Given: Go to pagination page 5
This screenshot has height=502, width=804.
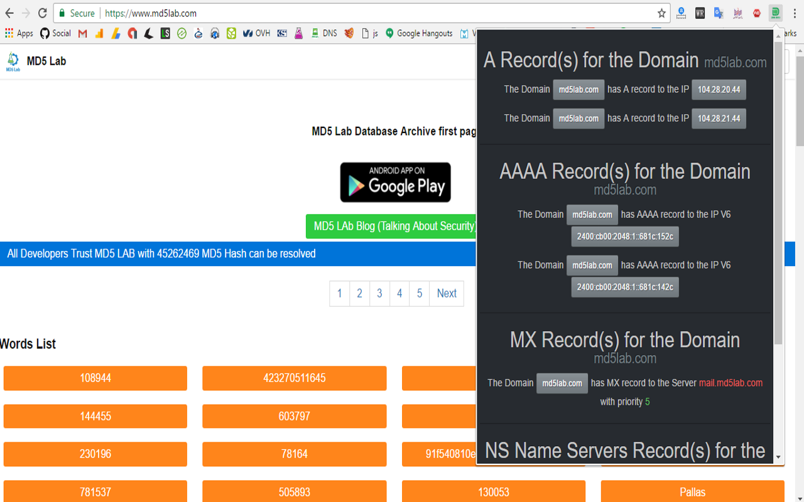Looking at the screenshot, I should [420, 293].
